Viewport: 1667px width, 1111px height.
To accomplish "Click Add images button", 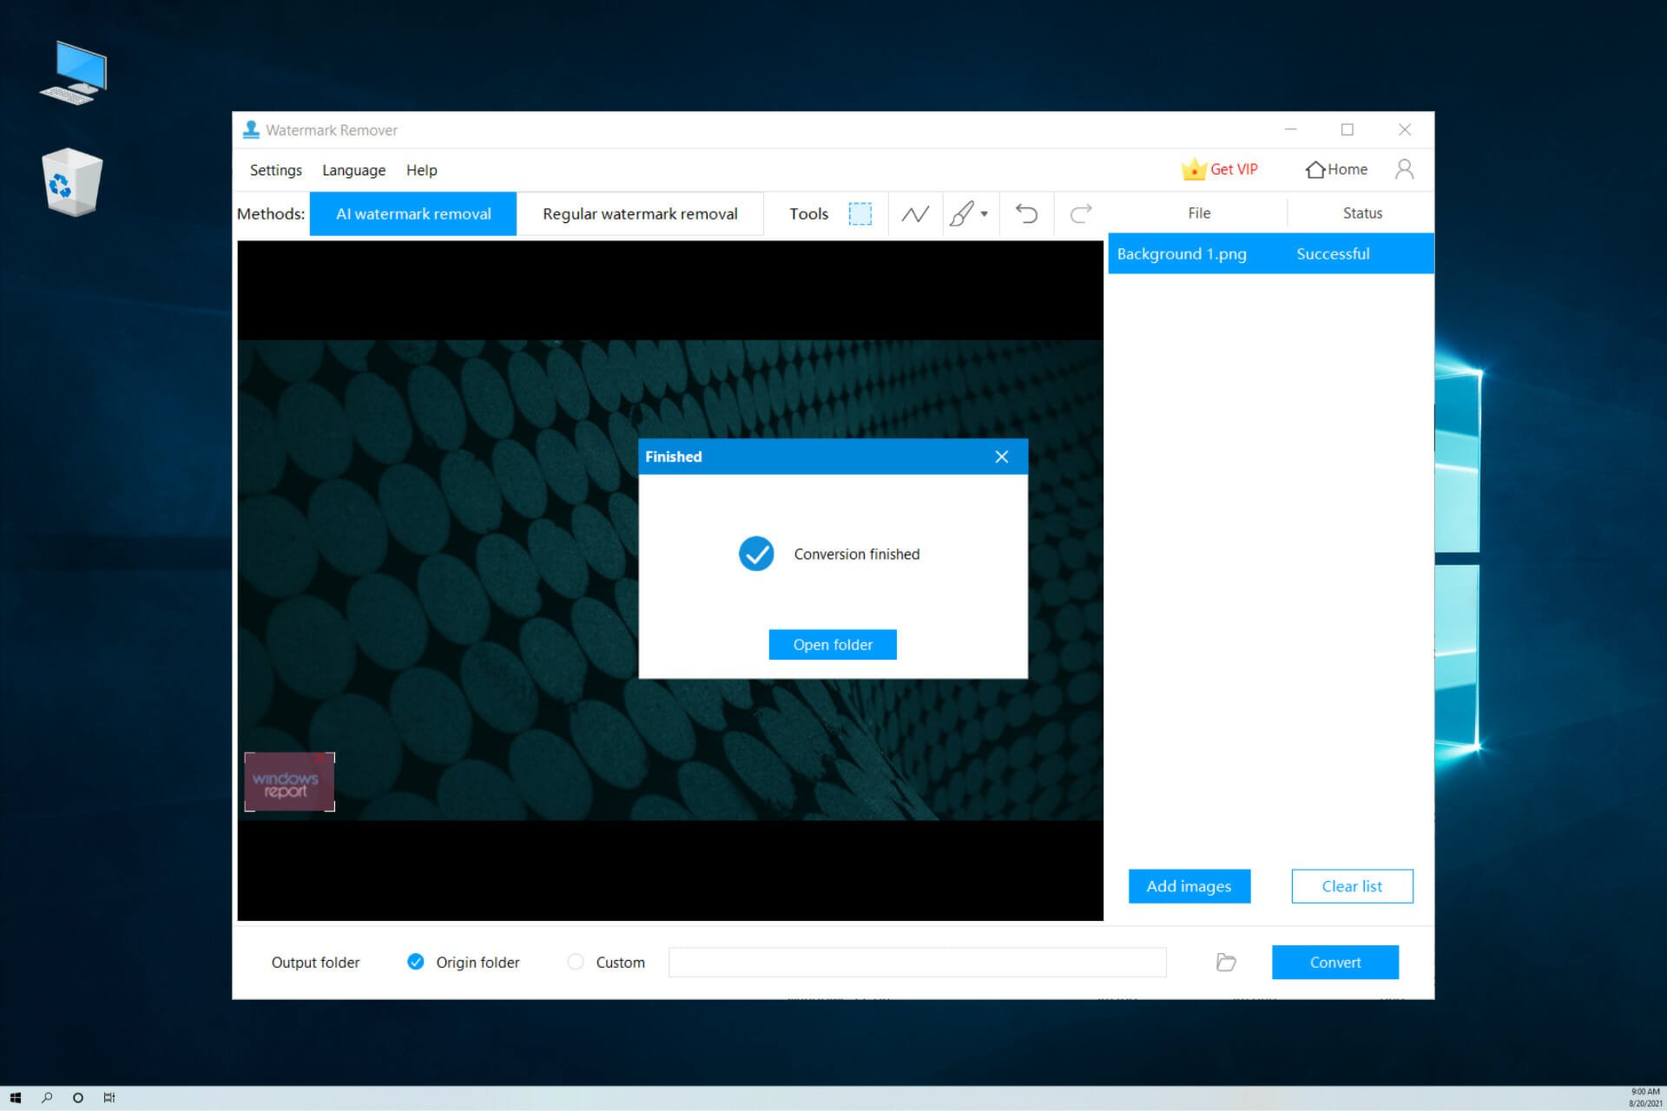I will 1189,886.
